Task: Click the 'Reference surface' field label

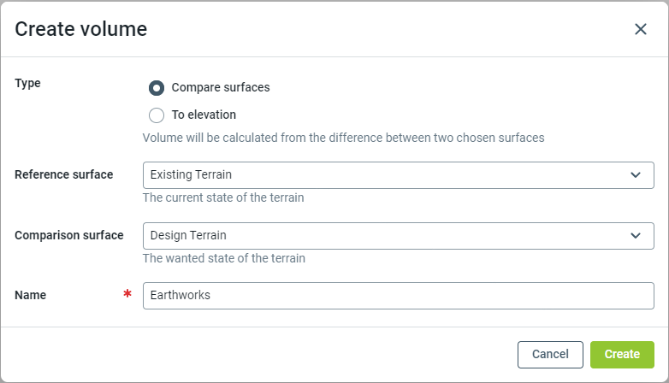Action: tap(64, 174)
